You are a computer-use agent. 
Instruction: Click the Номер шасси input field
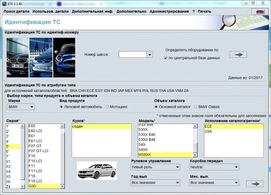pyautogui.click(x=132, y=55)
